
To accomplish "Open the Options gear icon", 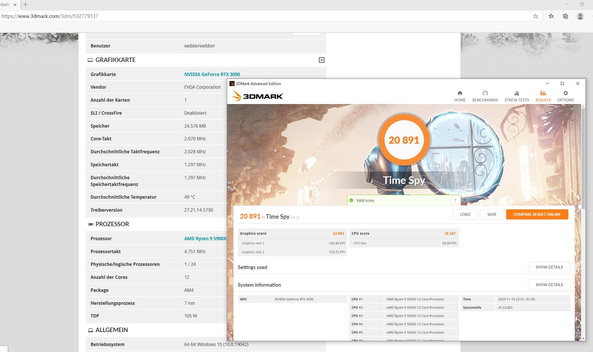I will point(566,93).
